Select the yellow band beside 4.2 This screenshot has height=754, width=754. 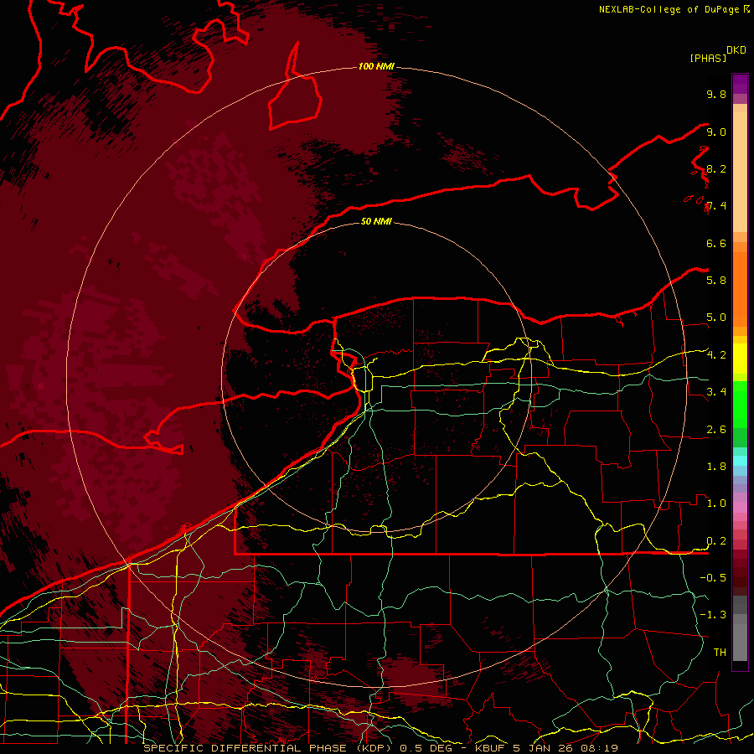(x=740, y=359)
